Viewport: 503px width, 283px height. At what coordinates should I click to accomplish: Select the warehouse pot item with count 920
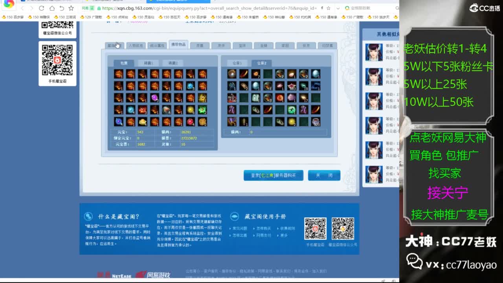316,121
